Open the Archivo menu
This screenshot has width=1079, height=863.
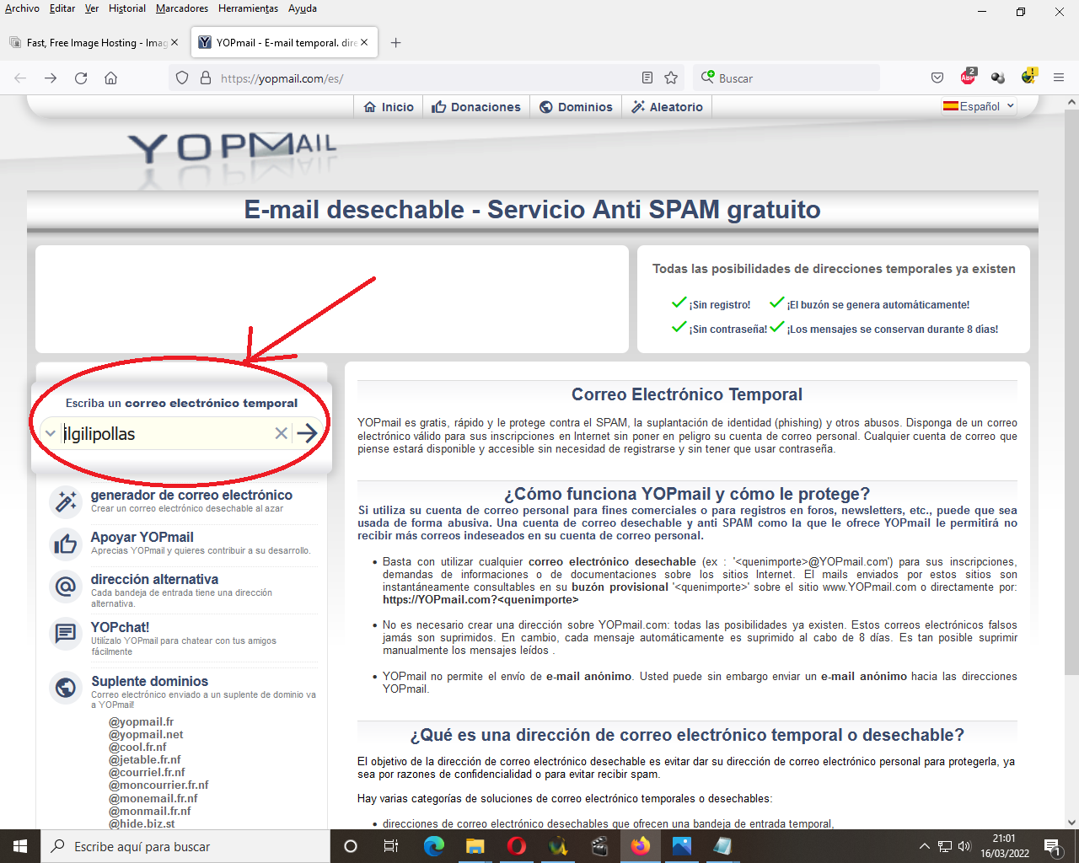click(22, 8)
